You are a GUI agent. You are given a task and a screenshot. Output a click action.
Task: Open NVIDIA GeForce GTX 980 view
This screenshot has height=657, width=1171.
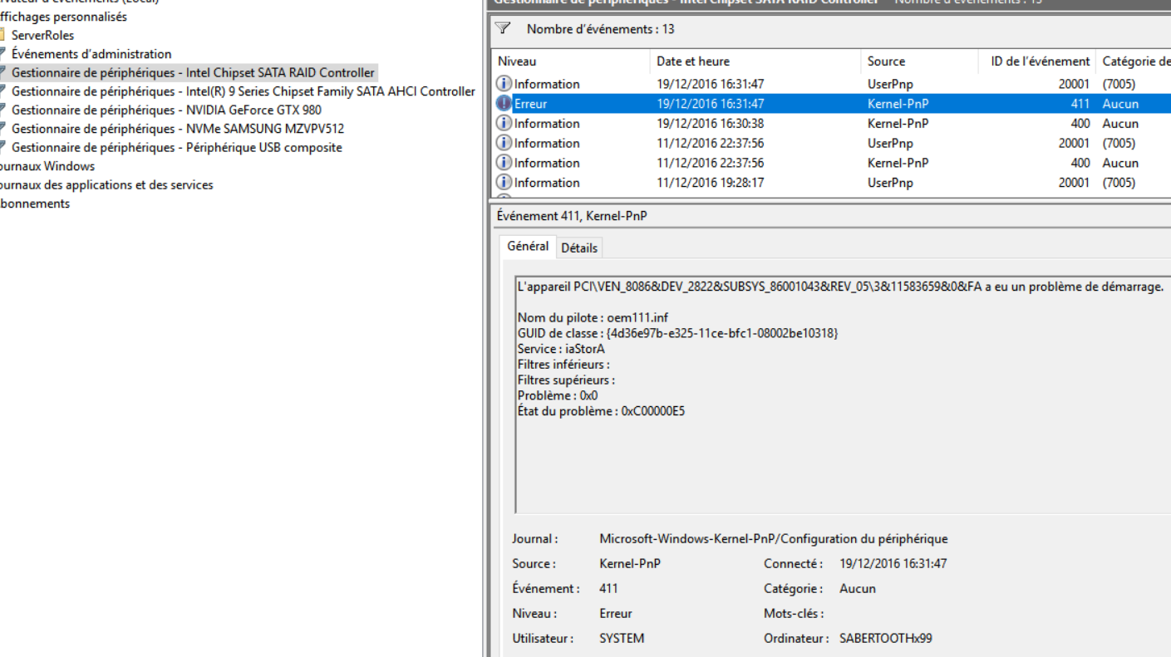166,110
